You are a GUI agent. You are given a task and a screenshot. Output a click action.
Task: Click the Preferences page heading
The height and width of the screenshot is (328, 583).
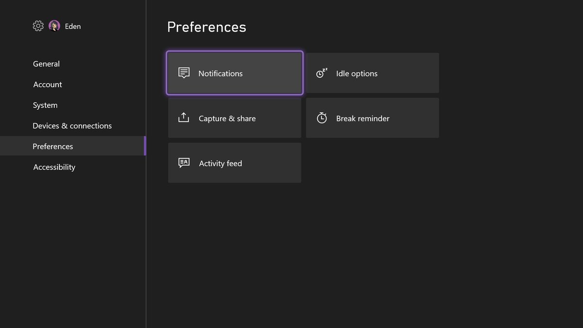click(x=206, y=27)
